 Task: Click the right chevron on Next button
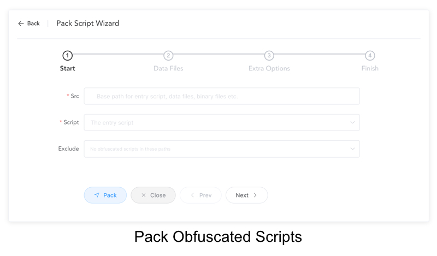tap(255, 195)
